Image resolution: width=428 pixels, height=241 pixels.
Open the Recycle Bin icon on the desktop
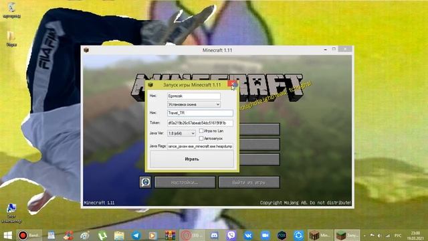pos(11,11)
